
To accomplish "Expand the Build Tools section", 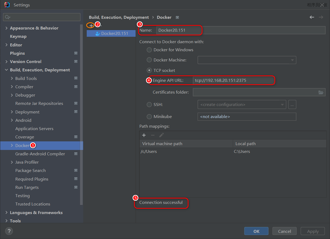I will (x=12, y=78).
